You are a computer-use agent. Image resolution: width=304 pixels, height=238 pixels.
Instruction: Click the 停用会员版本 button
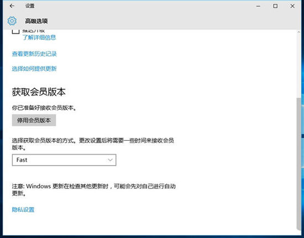[34, 120]
